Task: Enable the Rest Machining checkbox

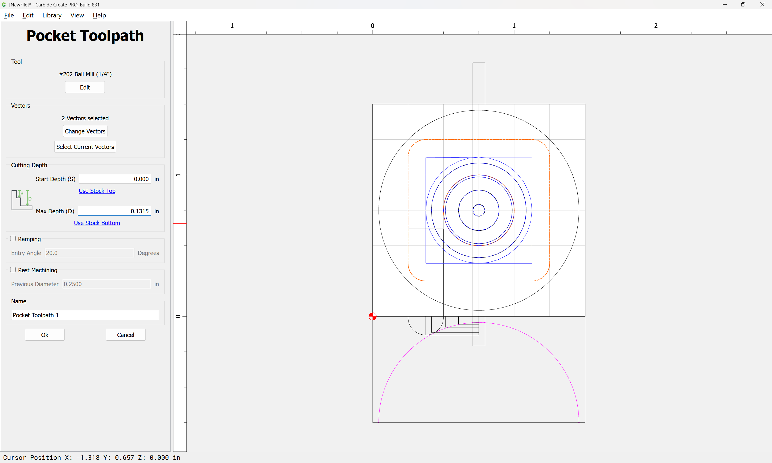Action: [x=13, y=270]
